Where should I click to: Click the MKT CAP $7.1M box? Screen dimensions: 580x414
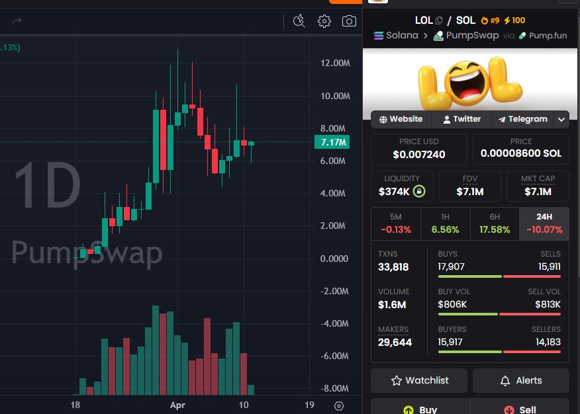pos(538,186)
